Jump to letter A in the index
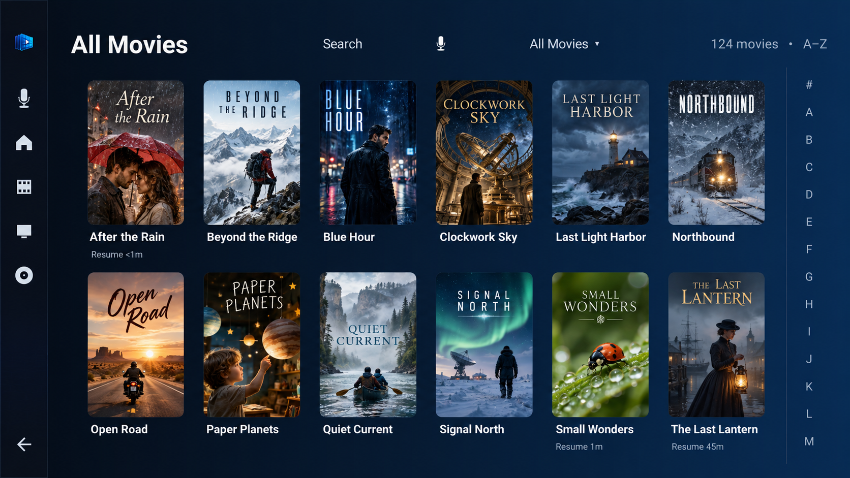Screen dimensions: 850x478 pos(809,112)
